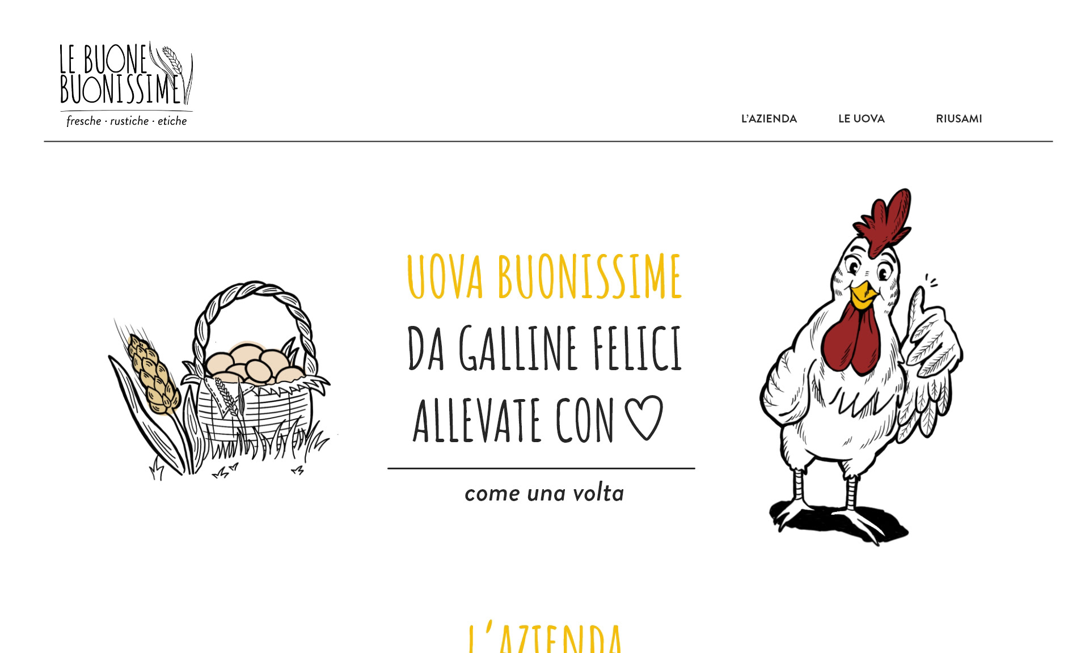Click the wheat sprig in the logo

[x=178, y=73]
